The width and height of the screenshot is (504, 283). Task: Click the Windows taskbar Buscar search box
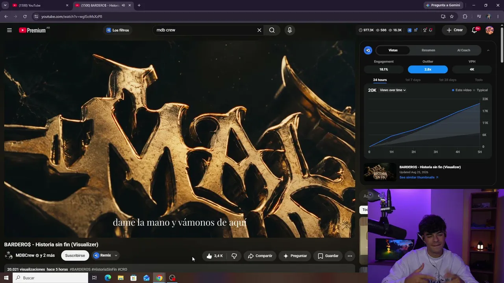(x=50, y=278)
